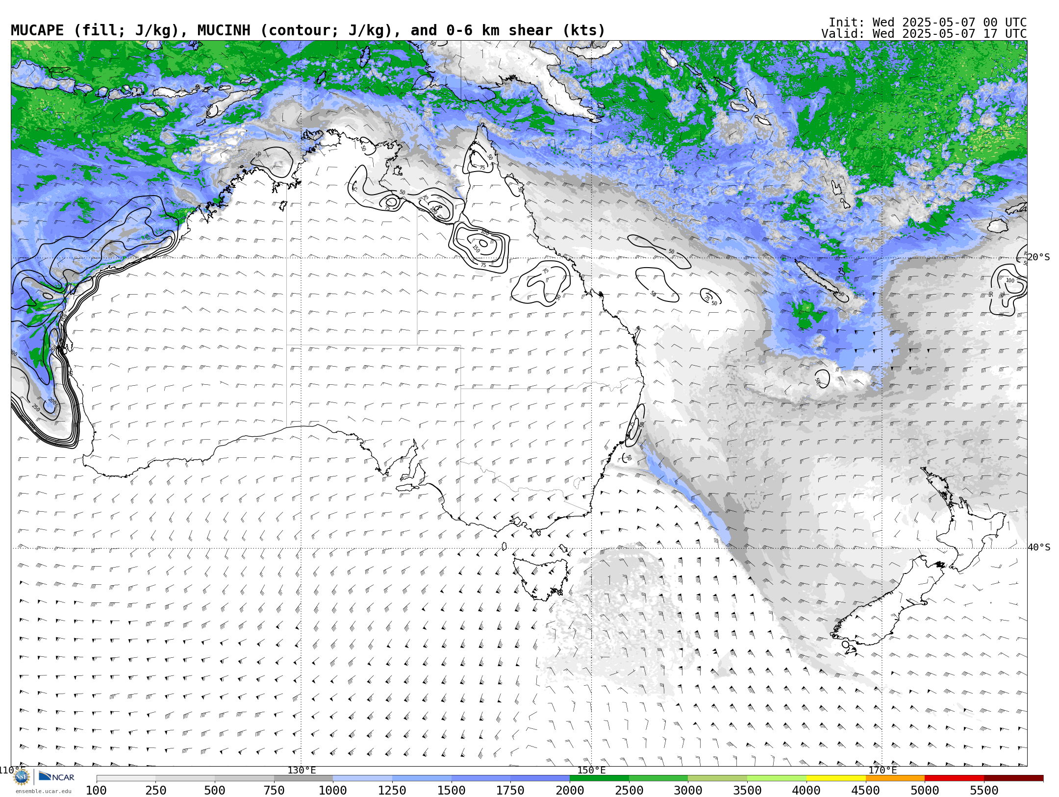
Task: Click the NSF logo icon
Action: 22,777
